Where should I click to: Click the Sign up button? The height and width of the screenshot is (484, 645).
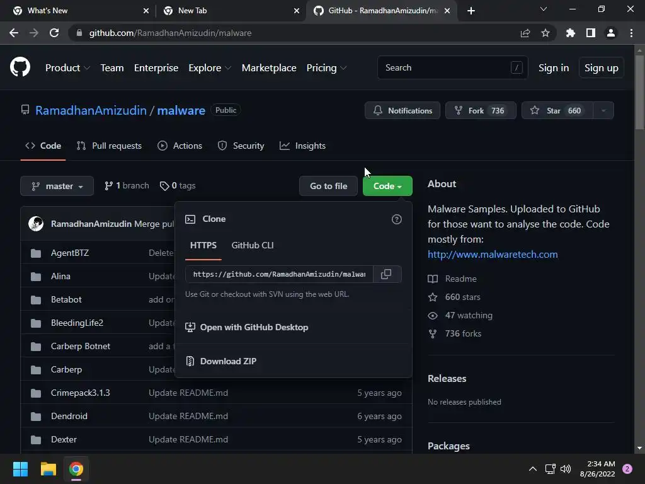[601, 68]
